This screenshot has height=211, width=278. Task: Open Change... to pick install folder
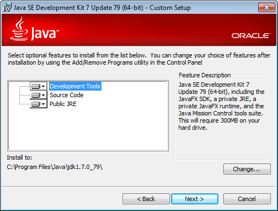point(247,169)
